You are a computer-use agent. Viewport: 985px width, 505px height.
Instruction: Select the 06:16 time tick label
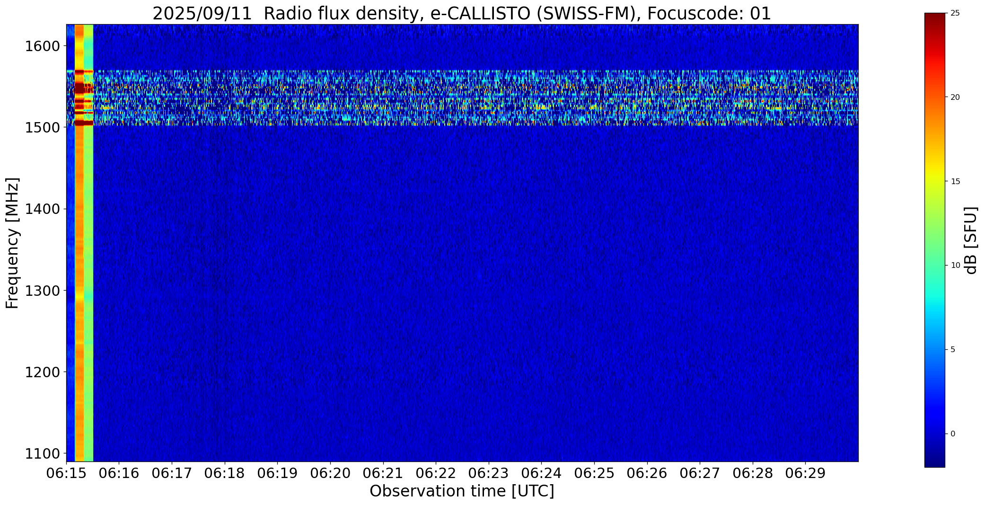[119, 473]
